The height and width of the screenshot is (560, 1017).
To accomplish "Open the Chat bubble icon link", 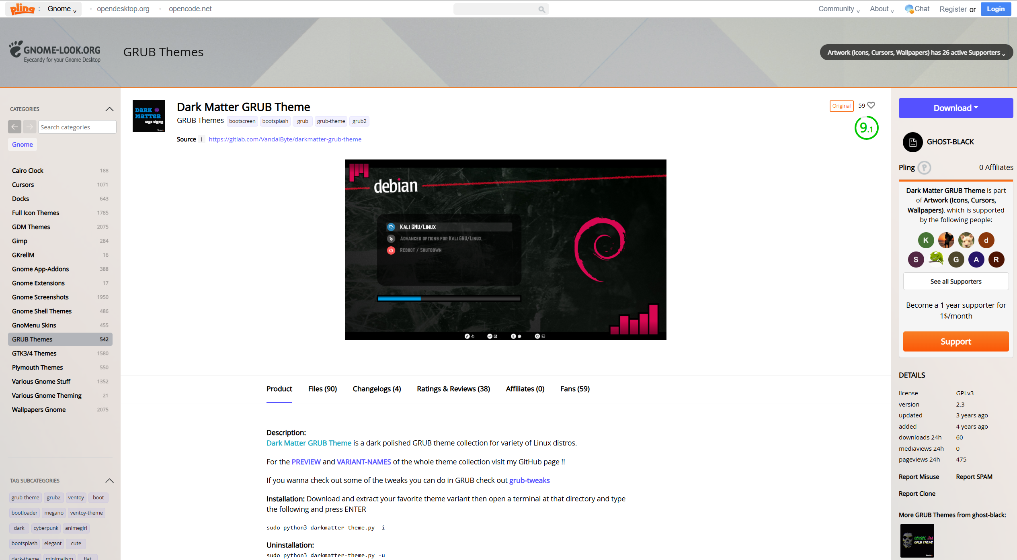I will click(x=909, y=9).
